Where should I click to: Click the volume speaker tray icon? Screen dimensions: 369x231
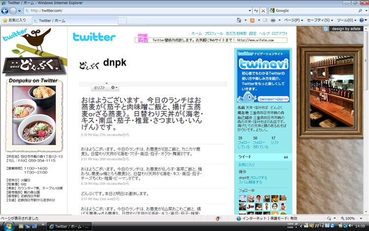click(x=351, y=226)
